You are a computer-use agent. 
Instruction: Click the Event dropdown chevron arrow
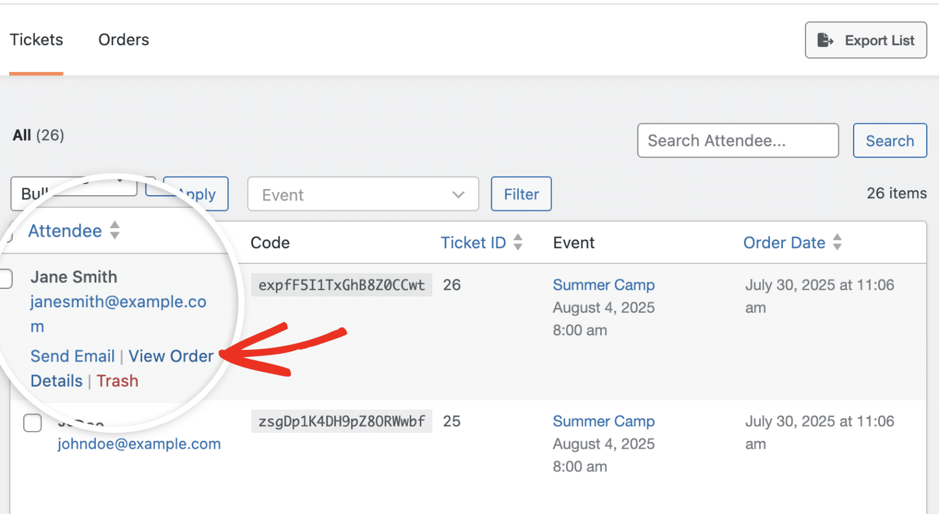458,195
